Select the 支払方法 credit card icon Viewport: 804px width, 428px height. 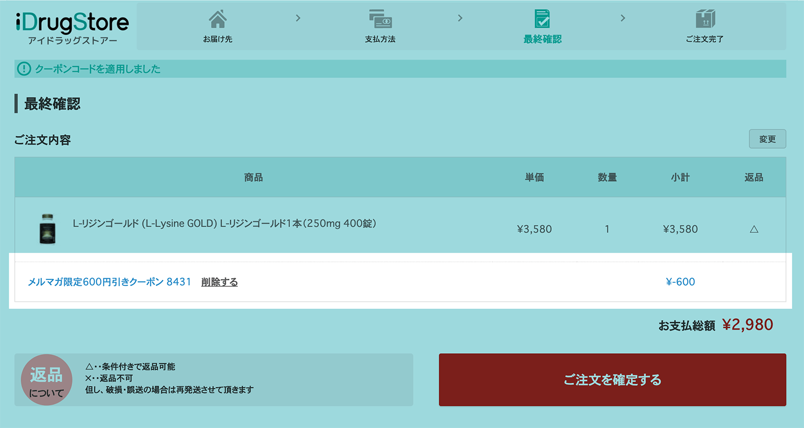click(x=380, y=19)
